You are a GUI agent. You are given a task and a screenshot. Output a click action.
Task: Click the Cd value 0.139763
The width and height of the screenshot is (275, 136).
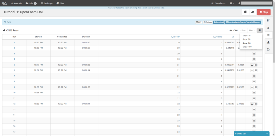click(x=230, y=104)
